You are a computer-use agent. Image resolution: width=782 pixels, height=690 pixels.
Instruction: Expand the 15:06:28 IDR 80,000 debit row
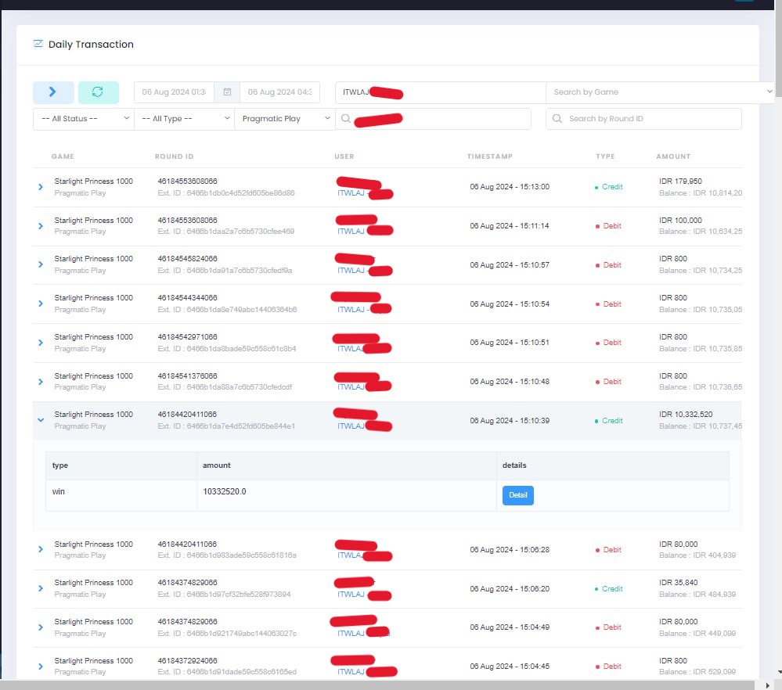(x=41, y=549)
